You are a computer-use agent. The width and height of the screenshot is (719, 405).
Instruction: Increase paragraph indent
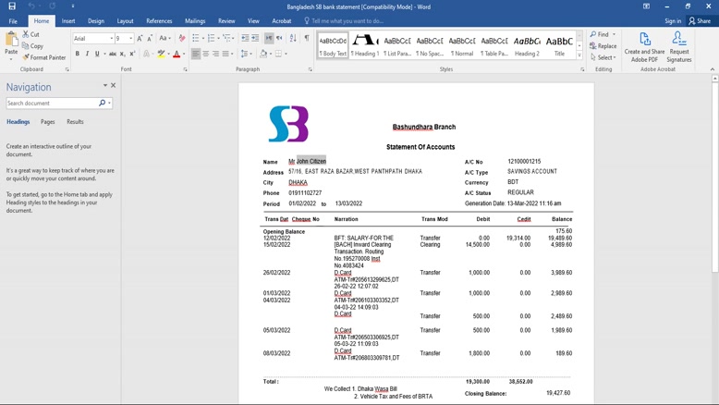(x=255, y=38)
